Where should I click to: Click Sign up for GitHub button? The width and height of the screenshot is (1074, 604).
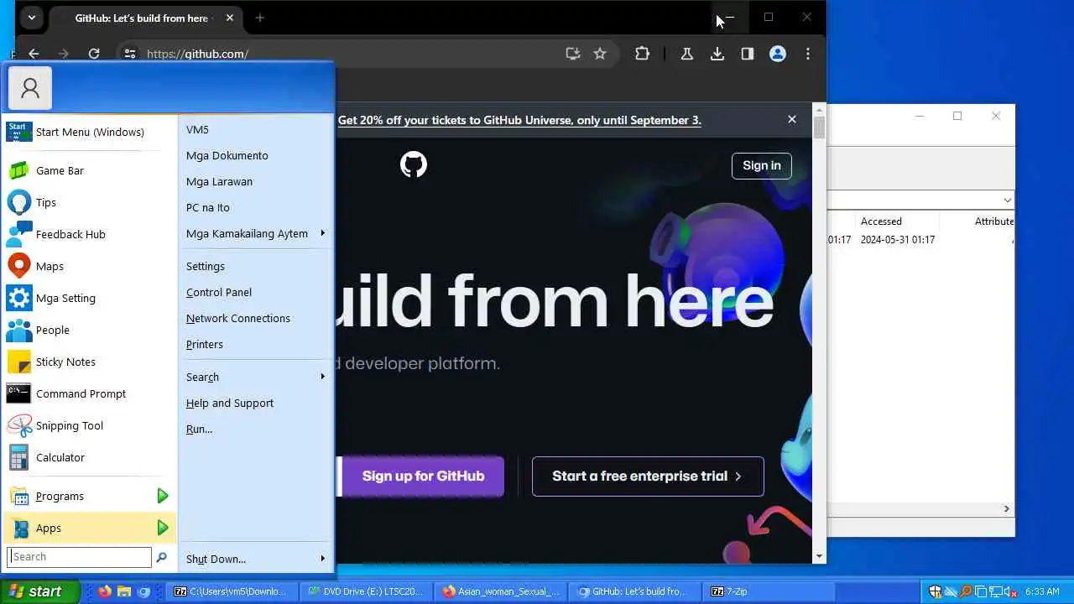click(423, 476)
